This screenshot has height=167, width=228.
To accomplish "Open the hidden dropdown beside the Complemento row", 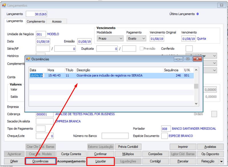I will tap(214, 63).
